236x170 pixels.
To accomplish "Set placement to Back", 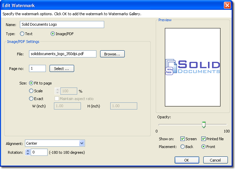I will [182, 147].
